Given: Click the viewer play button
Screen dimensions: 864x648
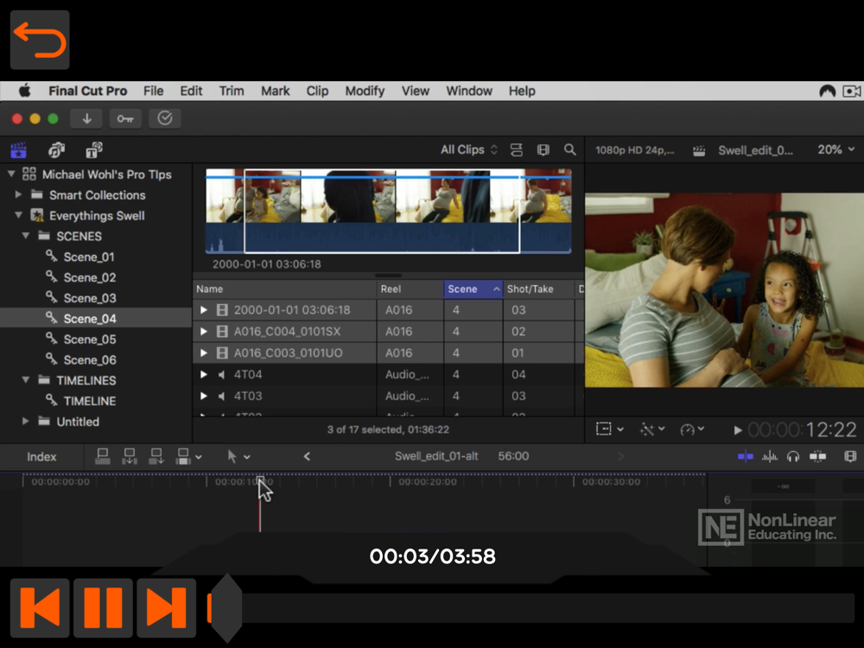Looking at the screenshot, I should (x=737, y=429).
